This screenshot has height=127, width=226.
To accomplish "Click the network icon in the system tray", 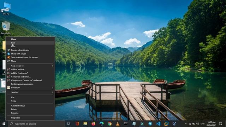I will point(190,124).
